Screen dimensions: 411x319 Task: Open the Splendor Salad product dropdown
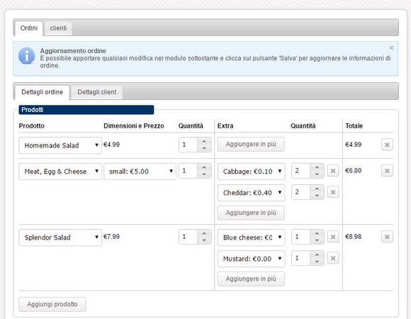(x=60, y=237)
